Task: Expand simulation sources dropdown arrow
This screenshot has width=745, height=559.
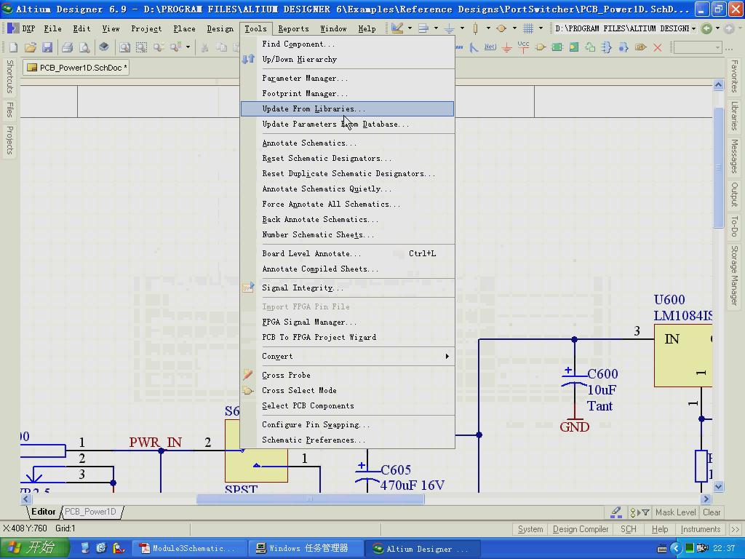Action: (514, 28)
